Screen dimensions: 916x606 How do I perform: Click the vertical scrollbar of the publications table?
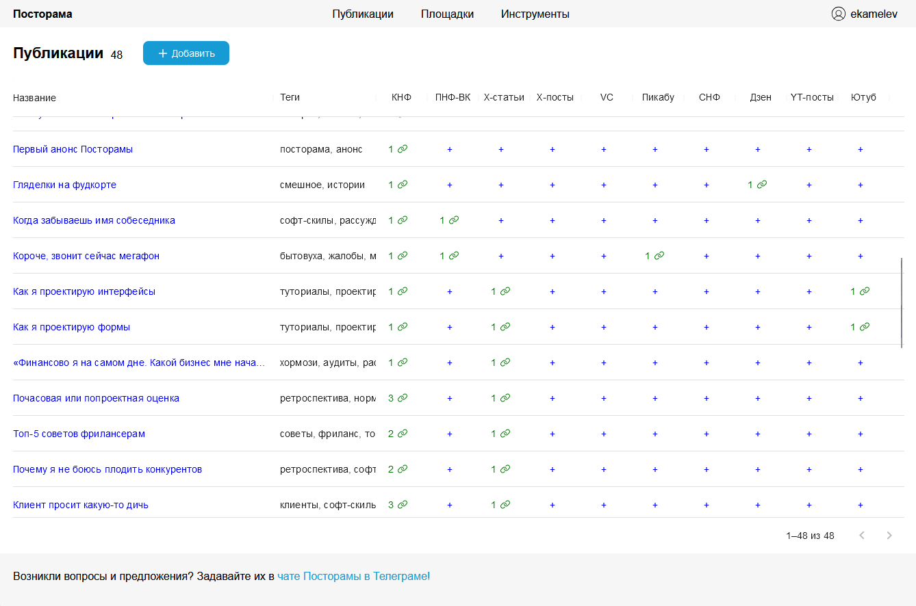tap(902, 303)
